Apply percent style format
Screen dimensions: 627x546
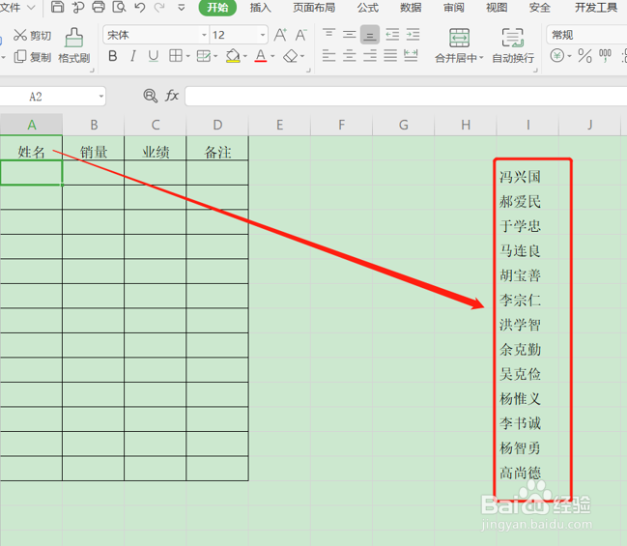pyautogui.click(x=584, y=56)
